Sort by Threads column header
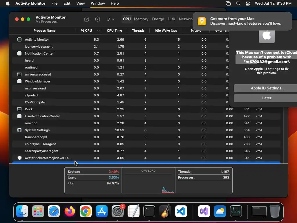The image size is (297, 223). pyautogui.click(x=138, y=30)
